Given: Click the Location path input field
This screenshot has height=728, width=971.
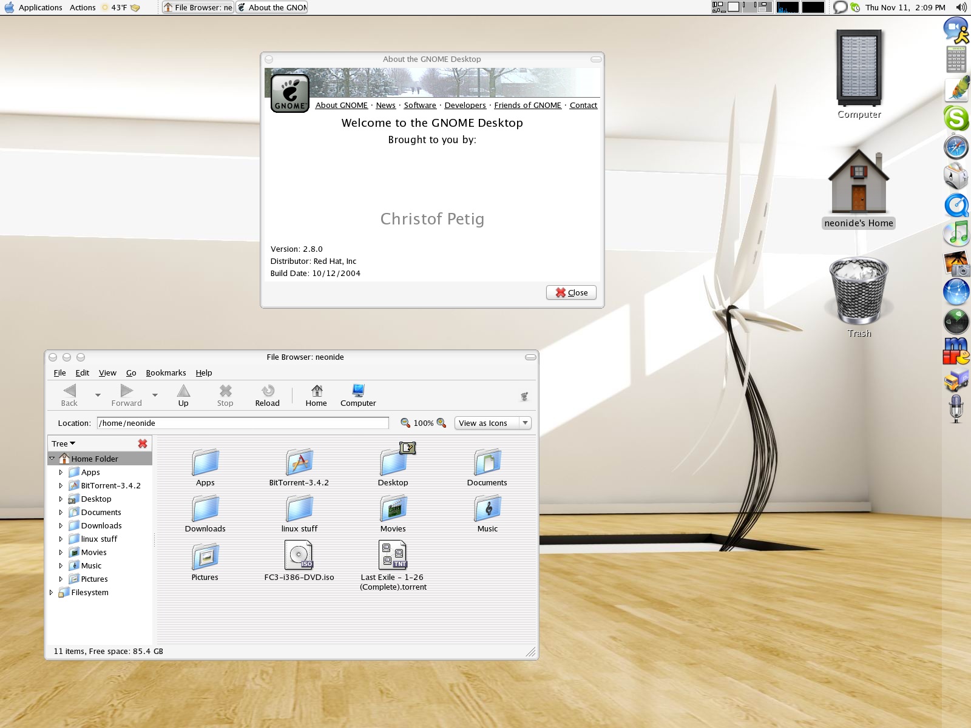Looking at the screenshot, I should 243,423.
